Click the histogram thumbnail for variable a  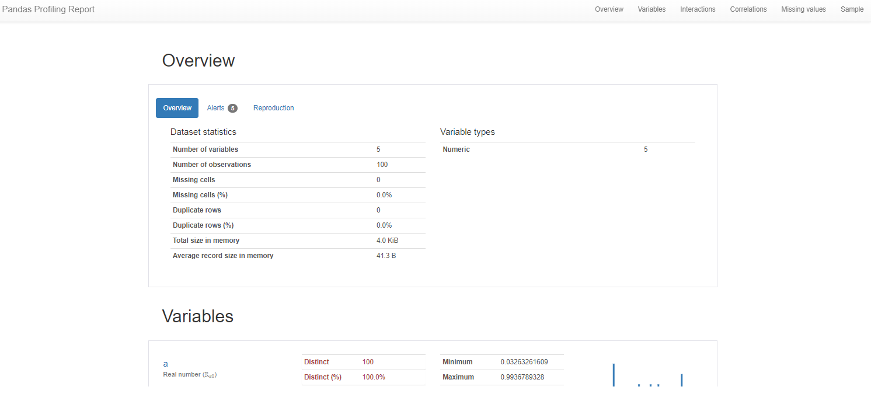[647, 374]
